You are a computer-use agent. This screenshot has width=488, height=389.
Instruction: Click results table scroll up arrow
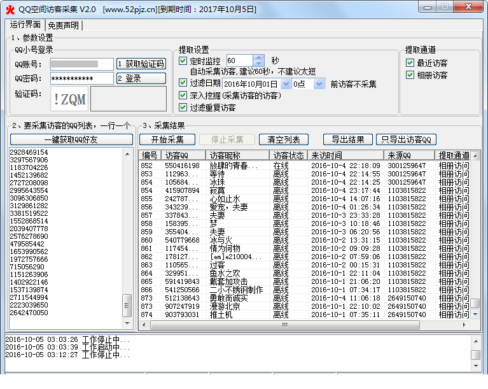(x=475, y=155)
